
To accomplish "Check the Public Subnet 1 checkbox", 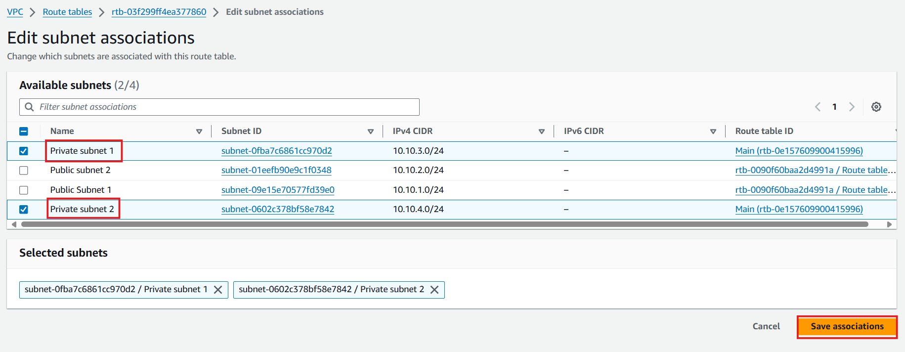I will coord(24,190).
